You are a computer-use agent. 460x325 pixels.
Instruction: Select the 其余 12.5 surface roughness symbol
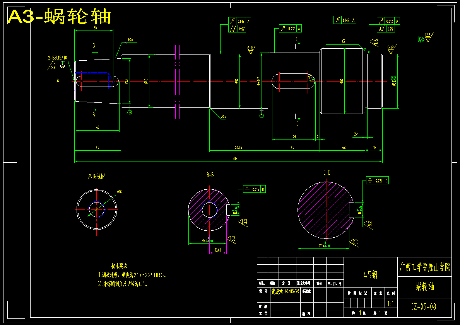(x=426, y=37)
